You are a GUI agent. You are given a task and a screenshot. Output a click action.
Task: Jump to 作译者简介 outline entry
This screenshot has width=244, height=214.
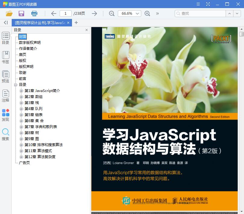click(x=28, y=49)
